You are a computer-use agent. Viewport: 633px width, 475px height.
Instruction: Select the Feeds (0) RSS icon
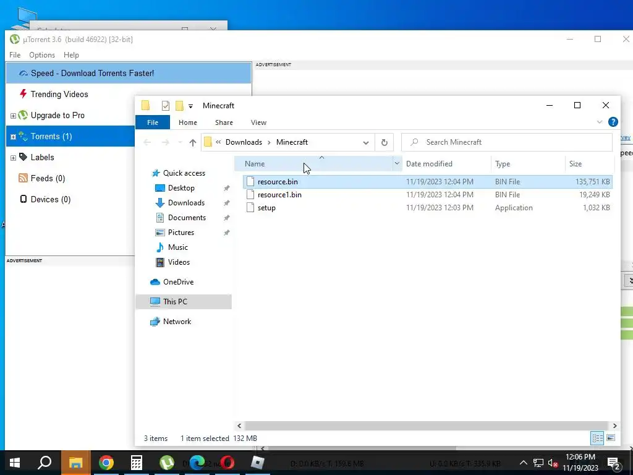click(23, 178)
